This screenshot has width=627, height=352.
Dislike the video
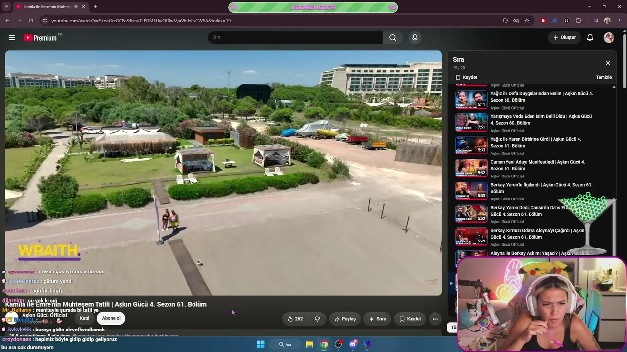pos(317,319)
